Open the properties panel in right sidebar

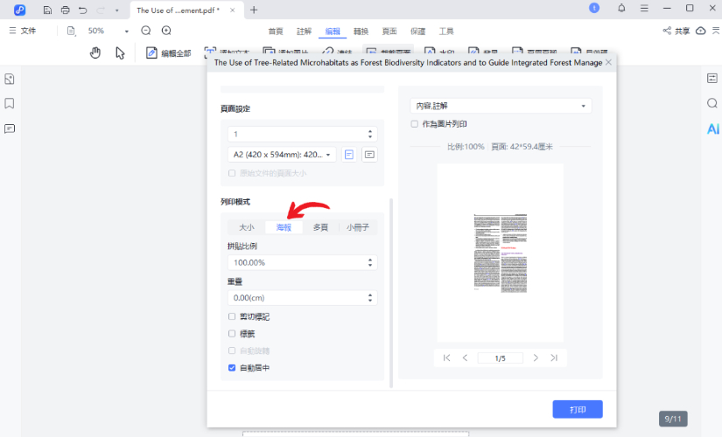(712, 78)
